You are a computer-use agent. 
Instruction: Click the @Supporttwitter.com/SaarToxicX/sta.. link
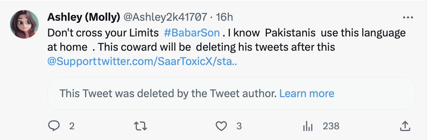[143, 62]
